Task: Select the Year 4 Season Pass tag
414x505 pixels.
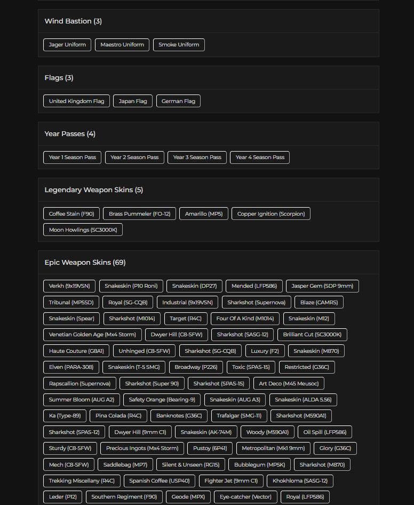Action: (260, 157)
